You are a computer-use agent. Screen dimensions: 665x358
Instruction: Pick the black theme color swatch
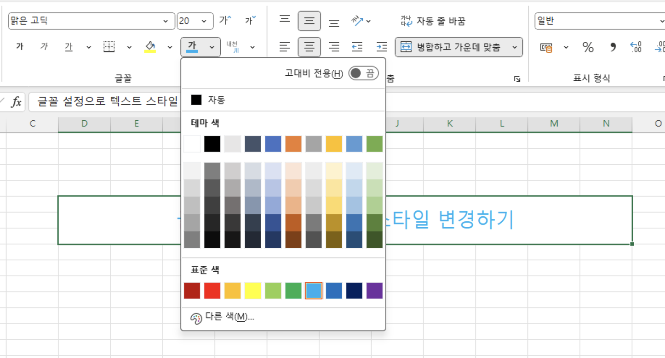click(212, 144)
